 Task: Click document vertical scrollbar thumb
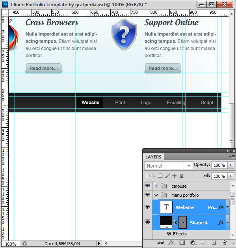click(x=231, y=126)
